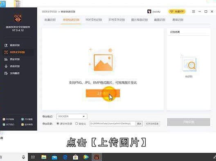Open PDF转换 shortcut at sidebar bottom
Screen dimensions: 216x161
(9, 119)
